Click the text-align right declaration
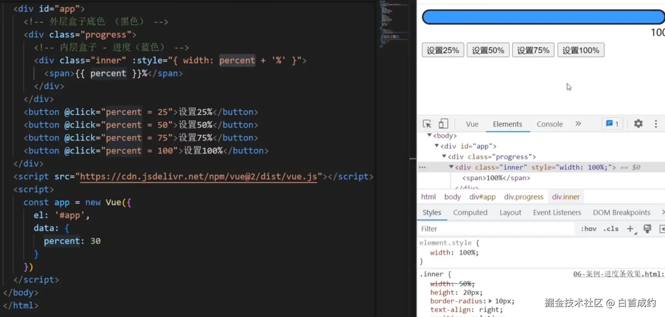This screenshot has width=665, height=317. click(467, 310)
